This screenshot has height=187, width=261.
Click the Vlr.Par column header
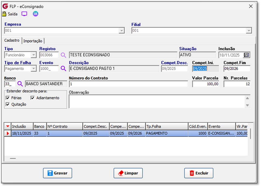242,126
